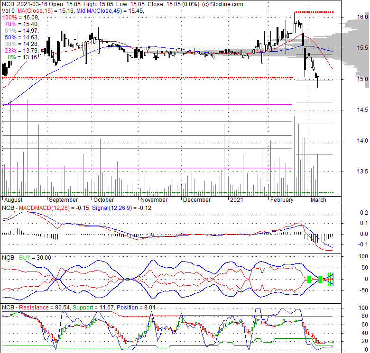Click the December label on time axis
Screen dimensions: 370x353
point(197,200)
